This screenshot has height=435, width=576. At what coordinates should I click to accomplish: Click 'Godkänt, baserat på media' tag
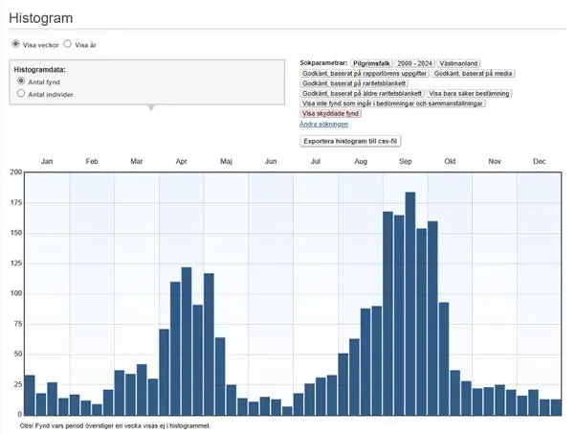[474, 73]
